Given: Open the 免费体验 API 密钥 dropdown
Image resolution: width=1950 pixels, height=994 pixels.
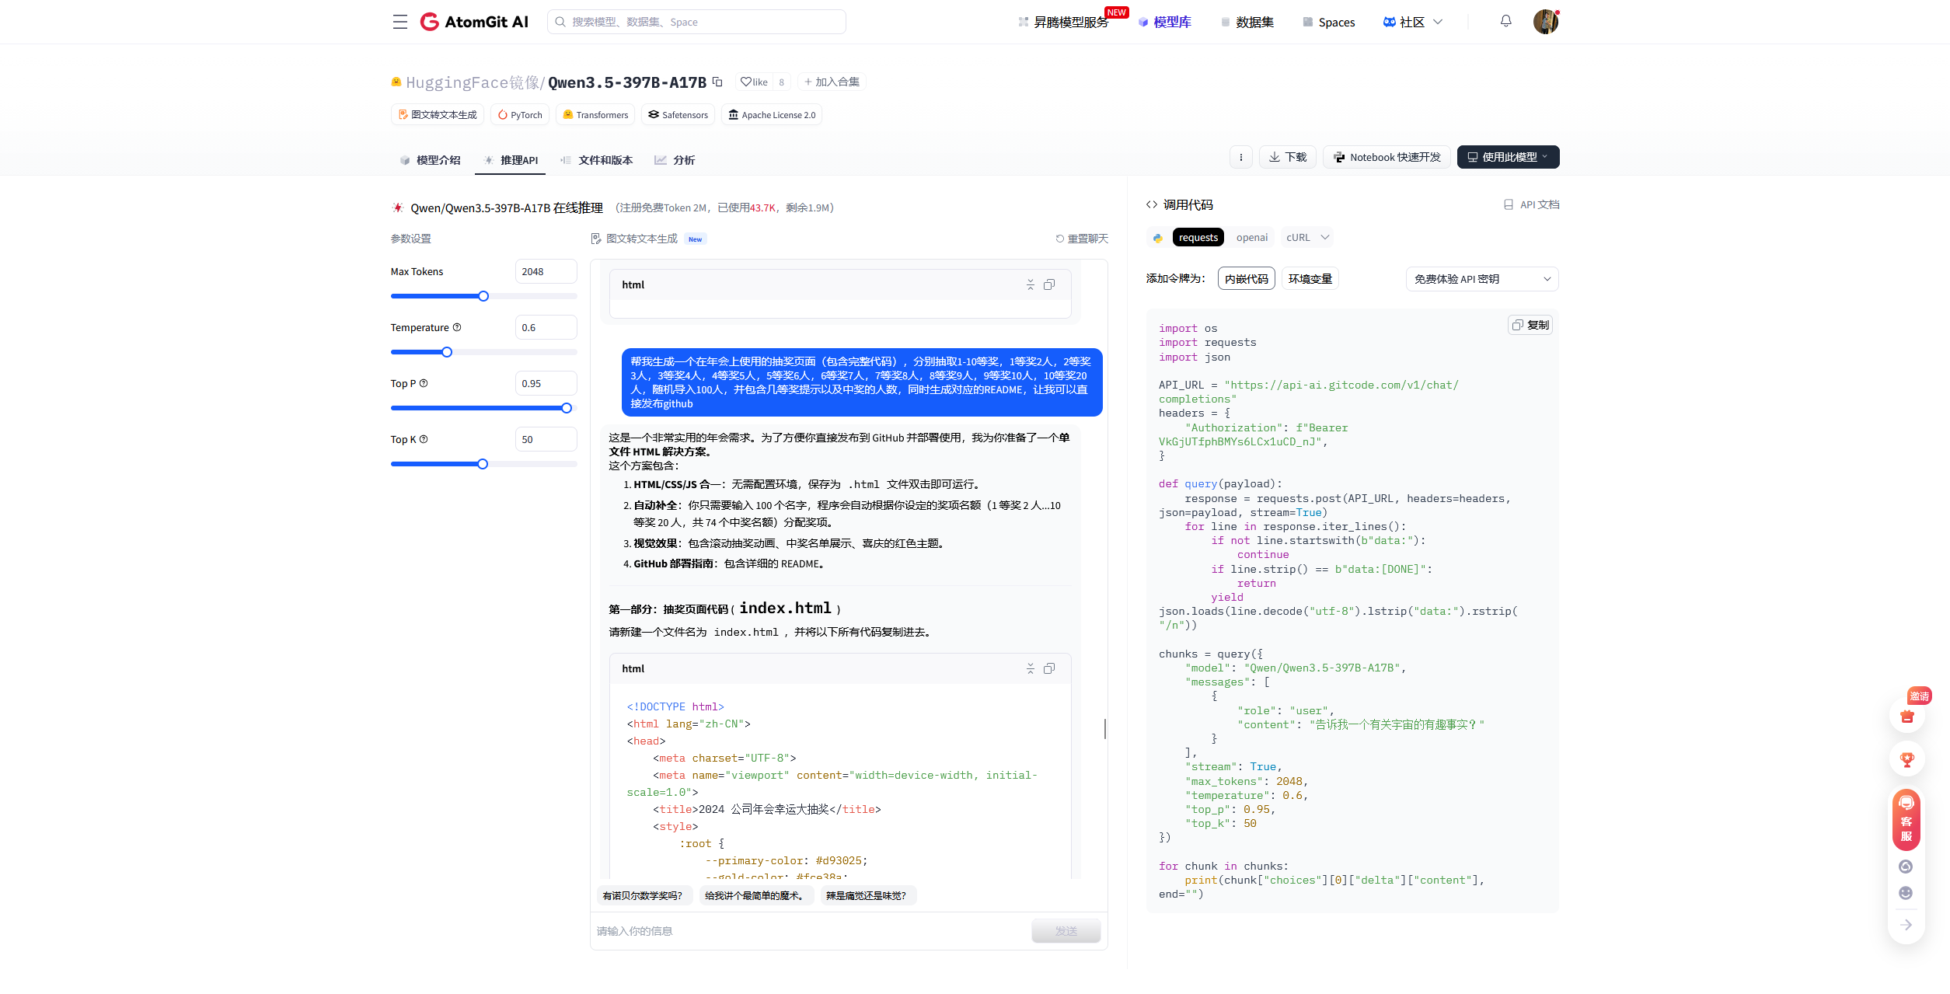Looking at the screenshot, I should (1481, 279).
